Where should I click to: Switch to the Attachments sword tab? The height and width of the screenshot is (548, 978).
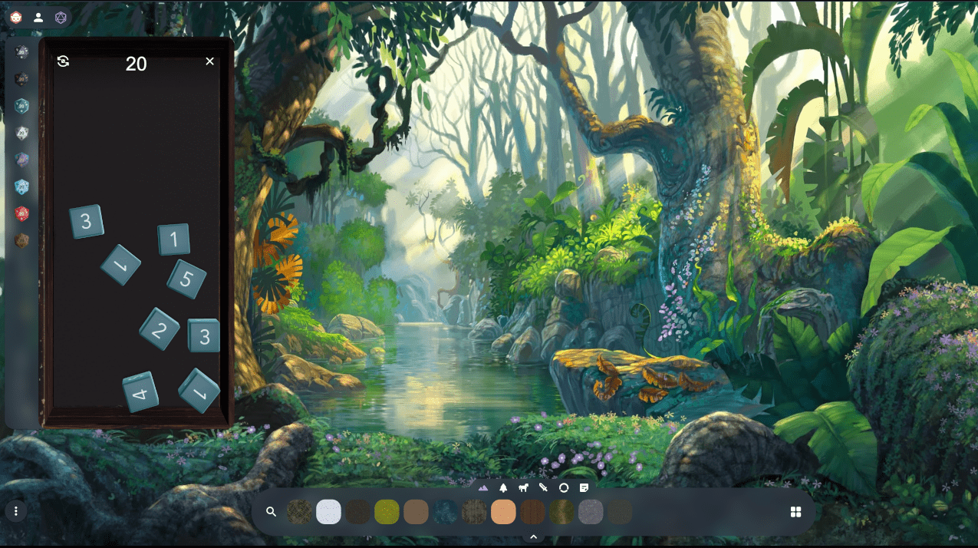coord(543,487)
